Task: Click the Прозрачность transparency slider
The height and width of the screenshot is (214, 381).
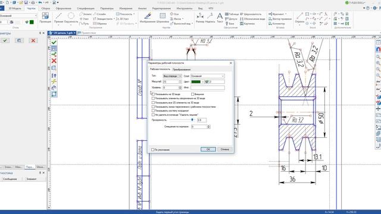Action: point(182,120)
